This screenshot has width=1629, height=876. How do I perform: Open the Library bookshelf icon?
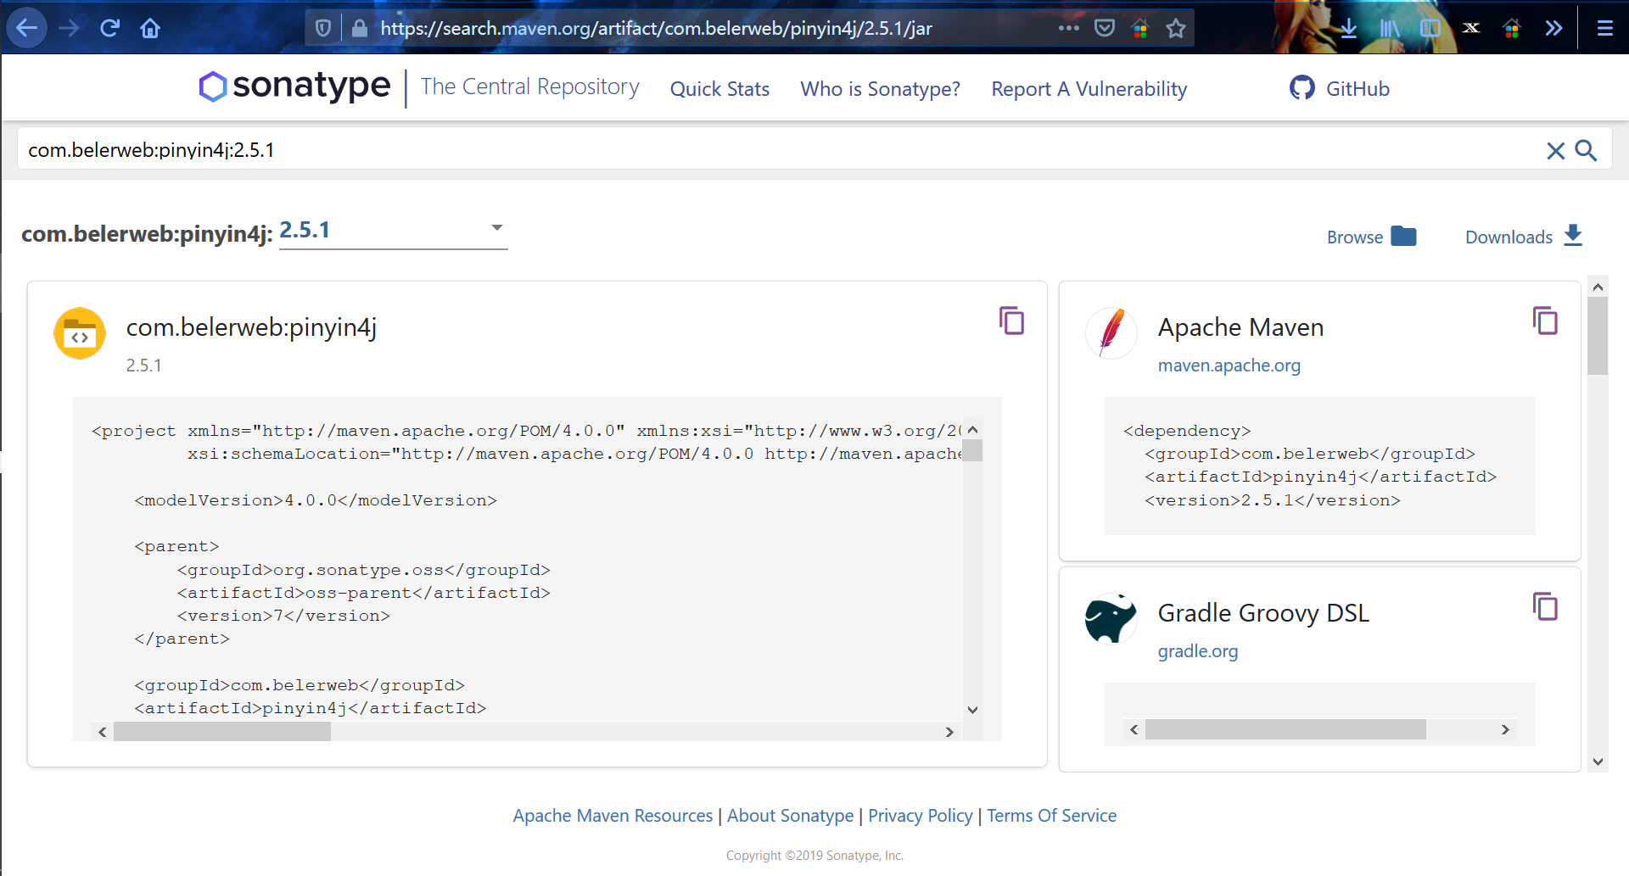[1389, 29]
